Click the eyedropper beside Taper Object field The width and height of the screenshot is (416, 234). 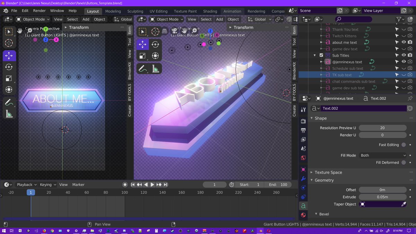click(404, 204)
